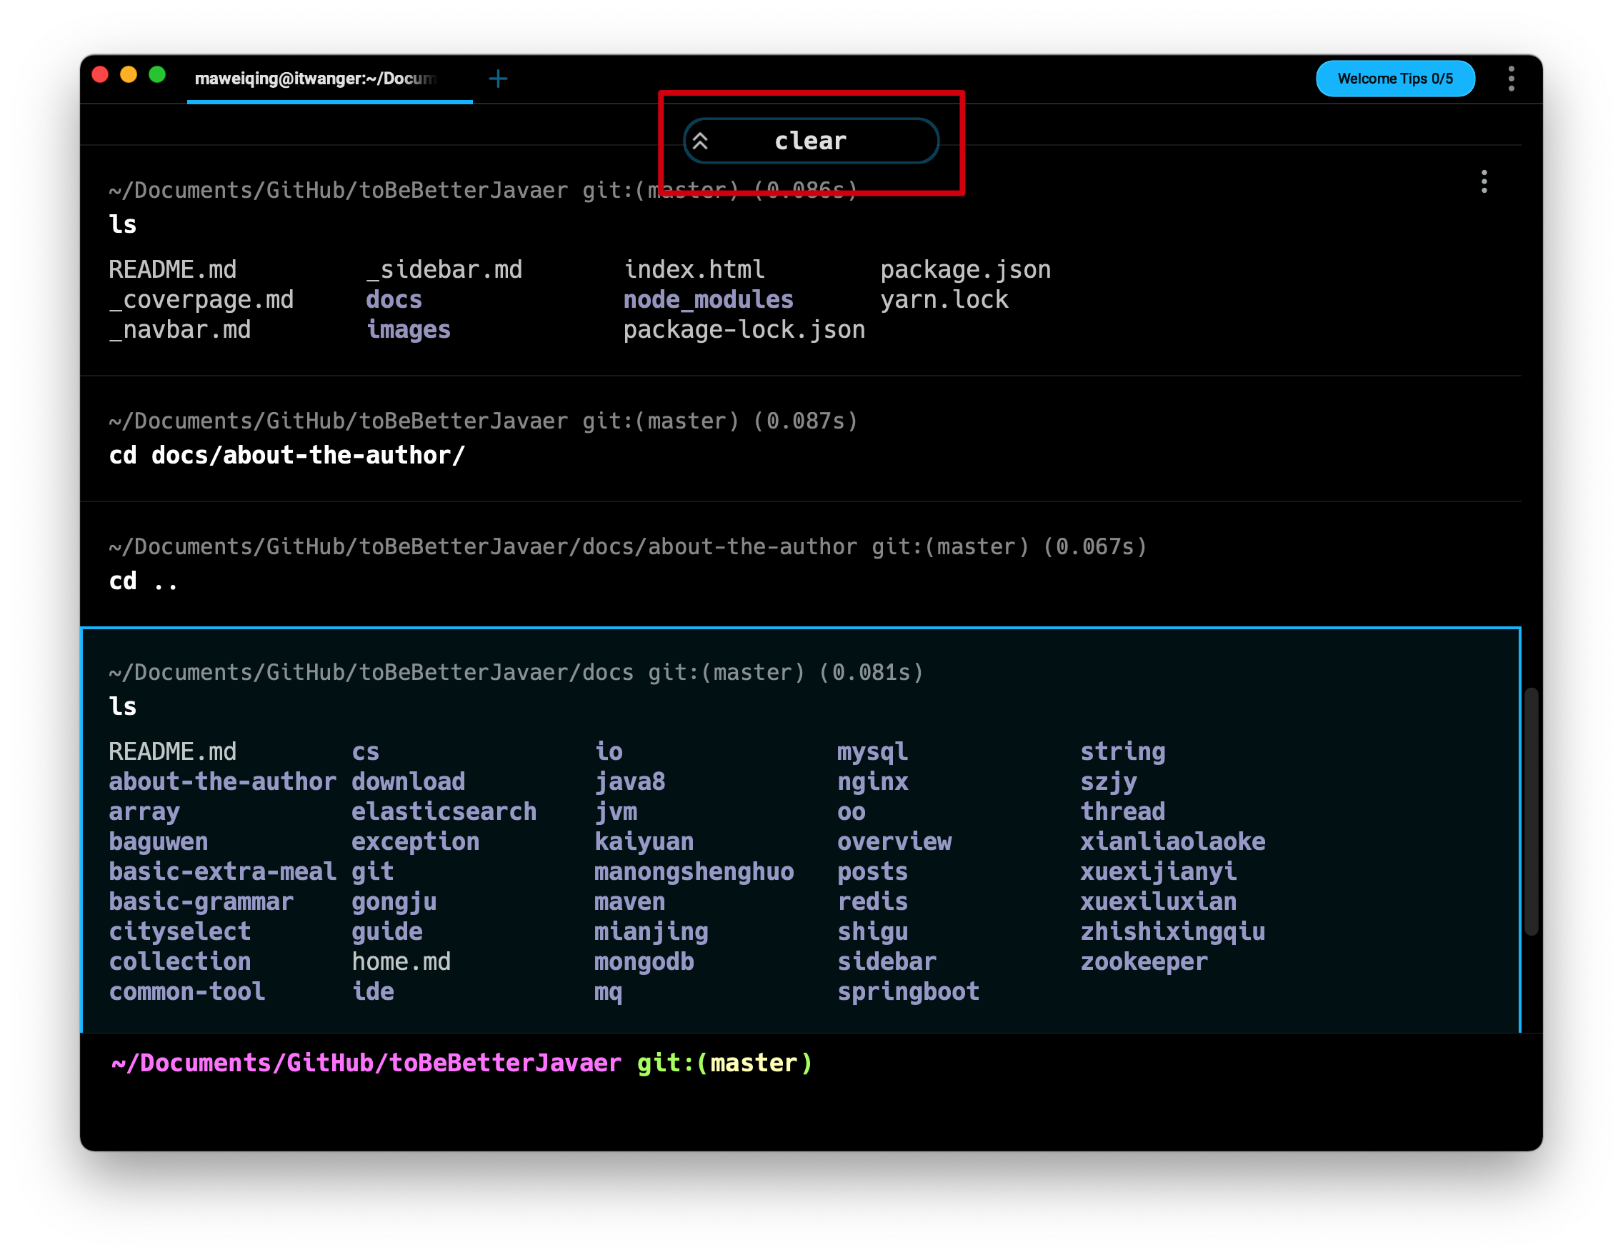Select the elasticsearch directory listing
1623x1257 pixels.
(x=443, y=811)
